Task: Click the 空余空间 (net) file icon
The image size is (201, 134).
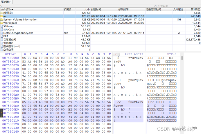Action: coord(2,46)
